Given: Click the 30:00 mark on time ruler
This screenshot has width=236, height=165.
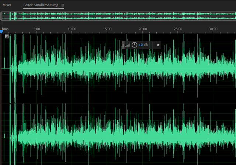Looking at the screenshot, I should (x=213, y=29).
